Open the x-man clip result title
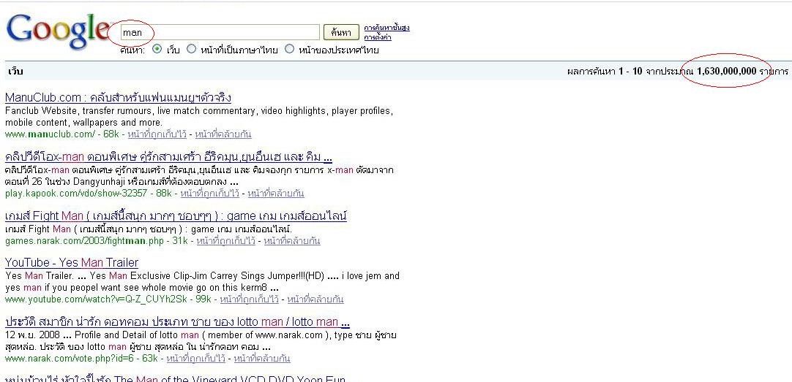Image resolution: width=792 pixels, height=382 pixels. coord(168,157)
